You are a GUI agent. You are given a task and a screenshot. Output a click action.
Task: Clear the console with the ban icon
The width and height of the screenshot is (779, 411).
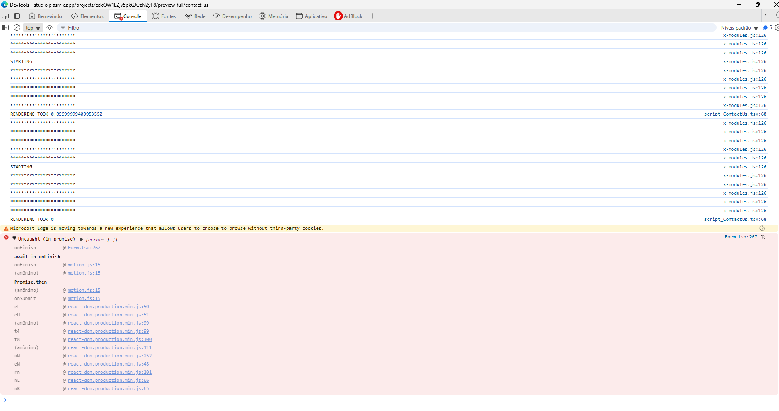pos(17,28)
